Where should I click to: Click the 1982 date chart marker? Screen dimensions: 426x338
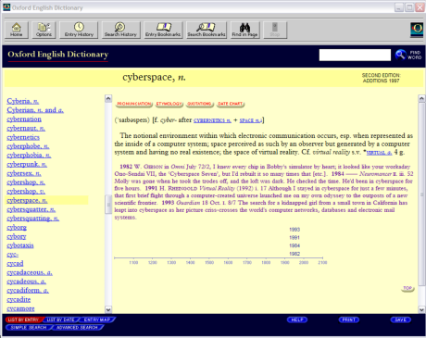click(x=294, y=254)
